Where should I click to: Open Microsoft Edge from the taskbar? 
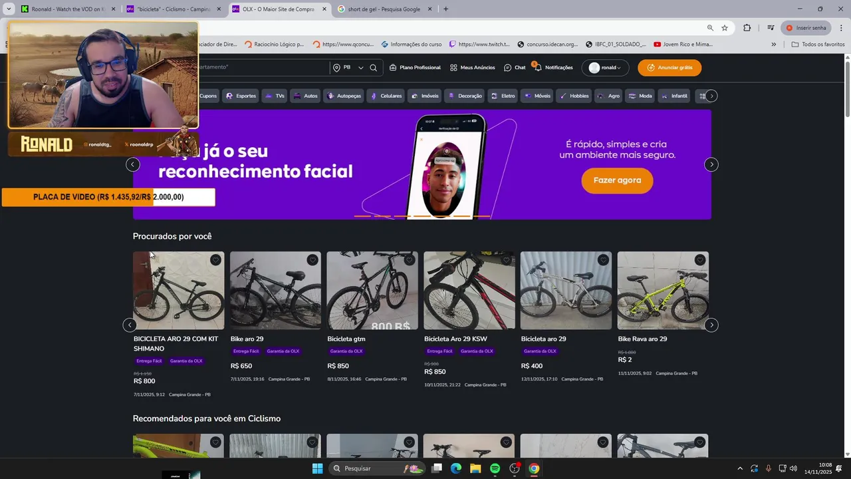[x=456, y=468]
